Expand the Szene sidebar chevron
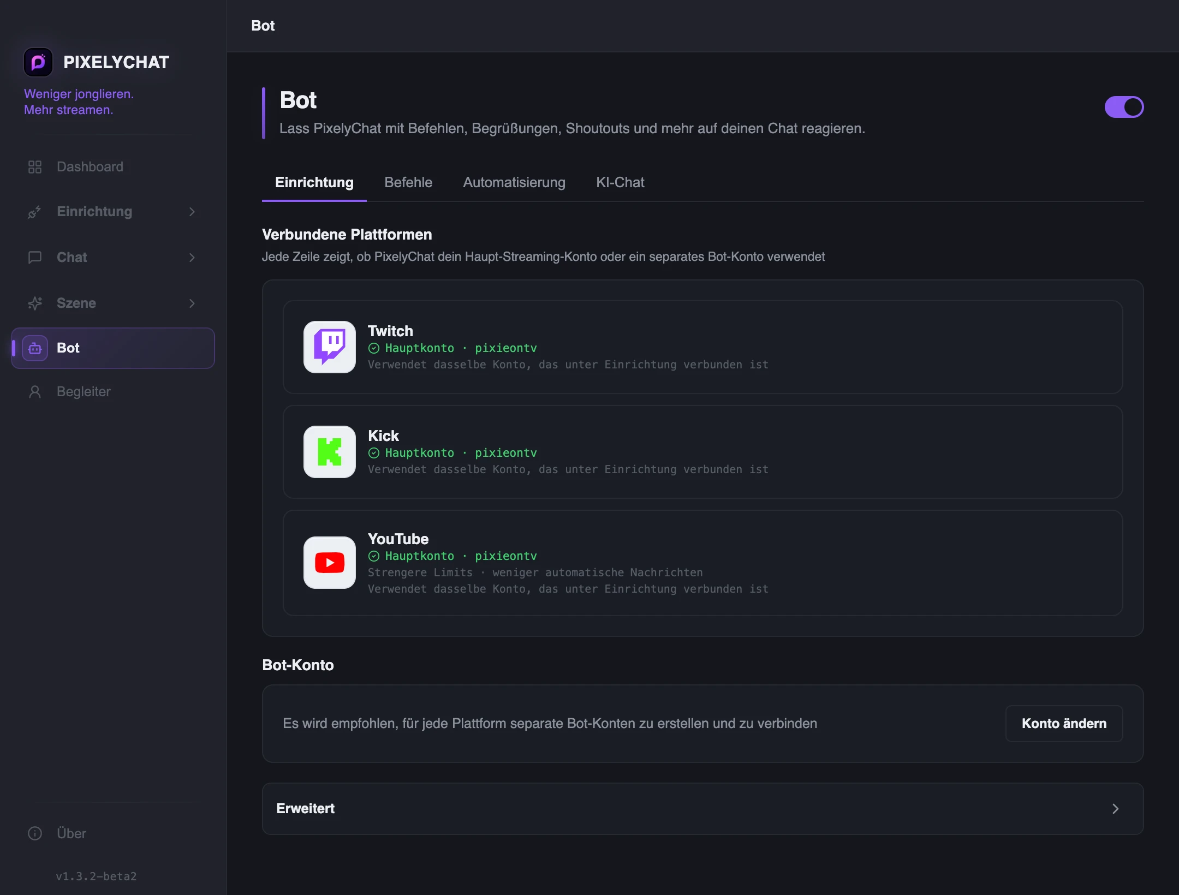 [x=192, y=303]
